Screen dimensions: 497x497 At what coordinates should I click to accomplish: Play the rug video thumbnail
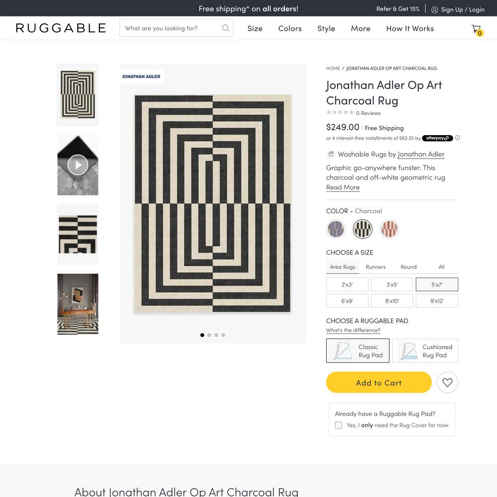78,165
